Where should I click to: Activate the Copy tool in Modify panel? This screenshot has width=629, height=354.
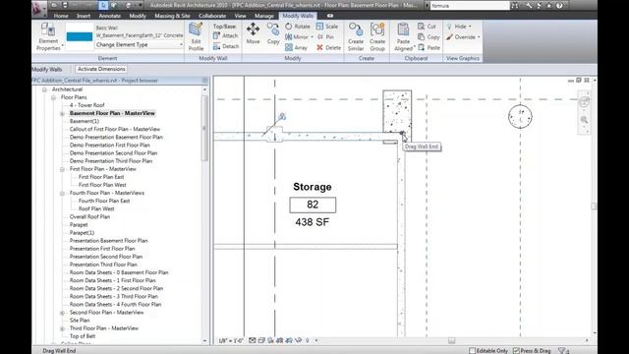[x=273, y=33]
